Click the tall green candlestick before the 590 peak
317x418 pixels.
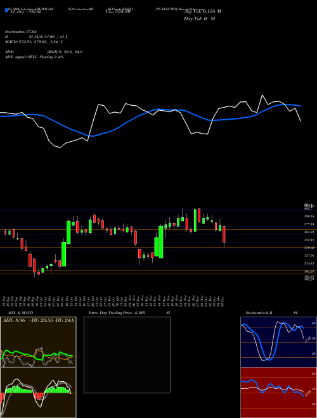[68, 232]
